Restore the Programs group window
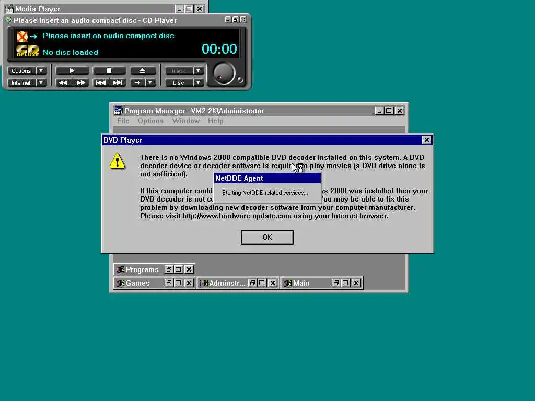The image size is (535, 401). [169, 269]
